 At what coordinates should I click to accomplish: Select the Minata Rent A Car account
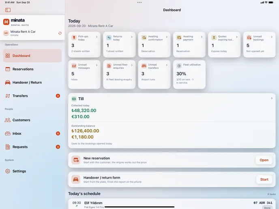tap(32, 33)
